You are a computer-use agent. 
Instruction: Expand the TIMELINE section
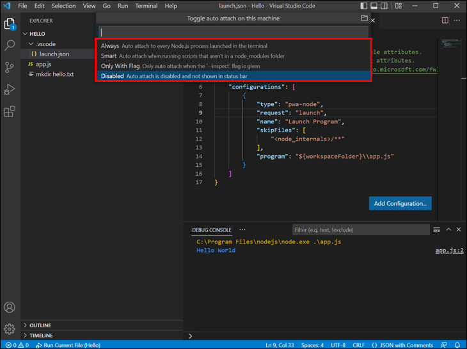click(40, 335)
